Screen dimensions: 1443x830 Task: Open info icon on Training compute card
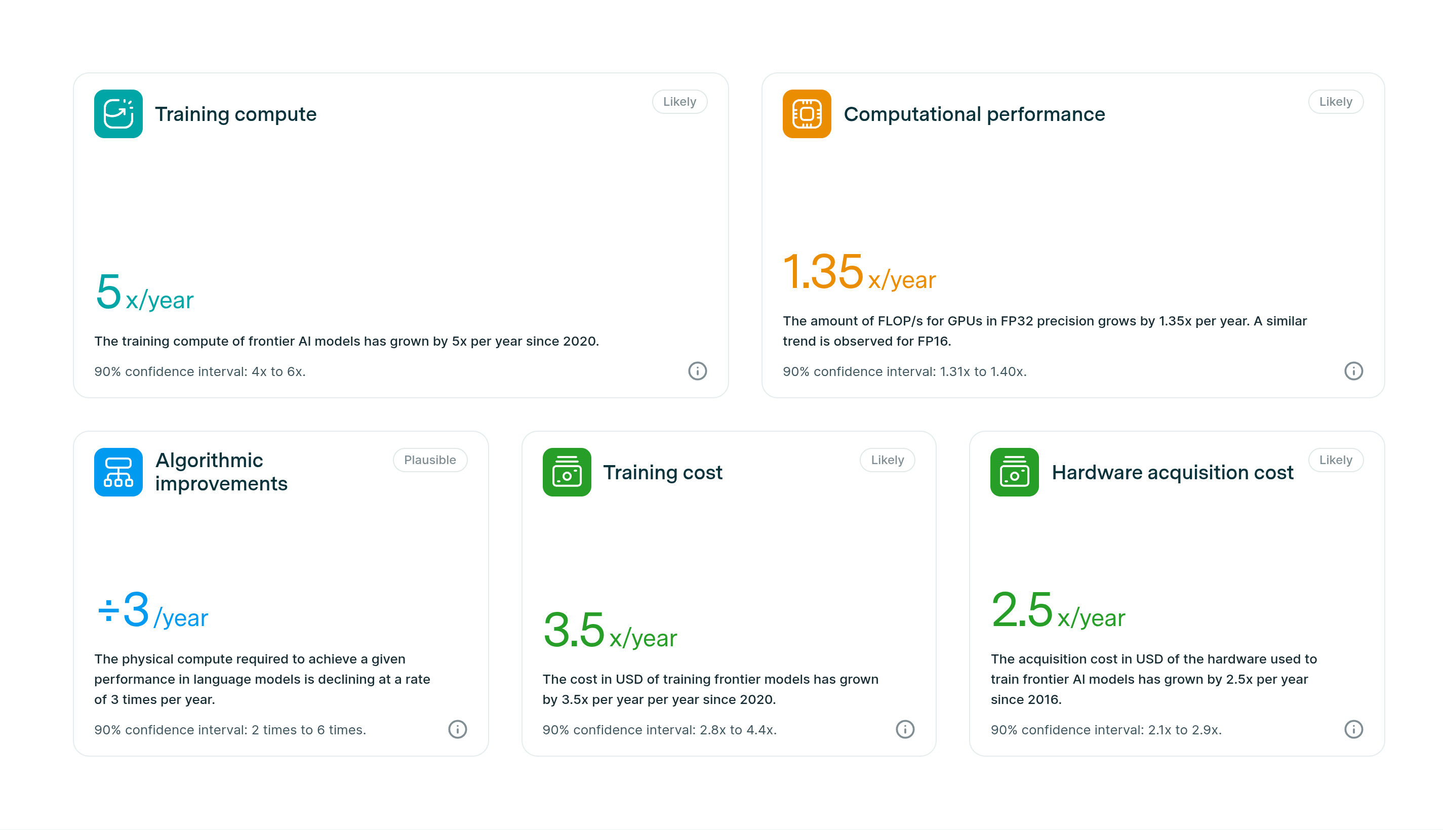pyautogui.click(x=697, y=371)
